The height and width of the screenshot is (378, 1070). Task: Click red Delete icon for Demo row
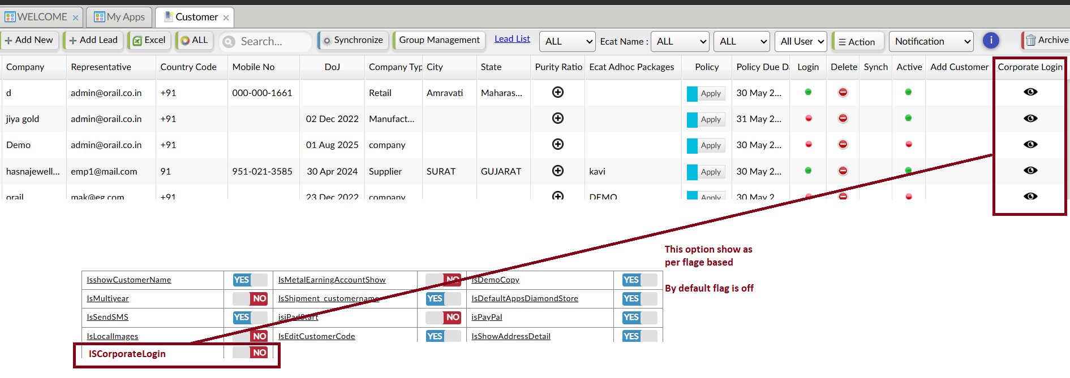pyautogui.click(x=843, y=145)
